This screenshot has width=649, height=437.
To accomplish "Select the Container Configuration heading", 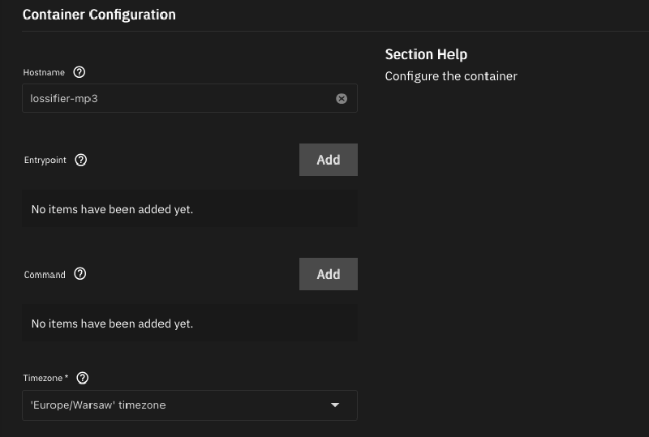I will coord(99,15).
